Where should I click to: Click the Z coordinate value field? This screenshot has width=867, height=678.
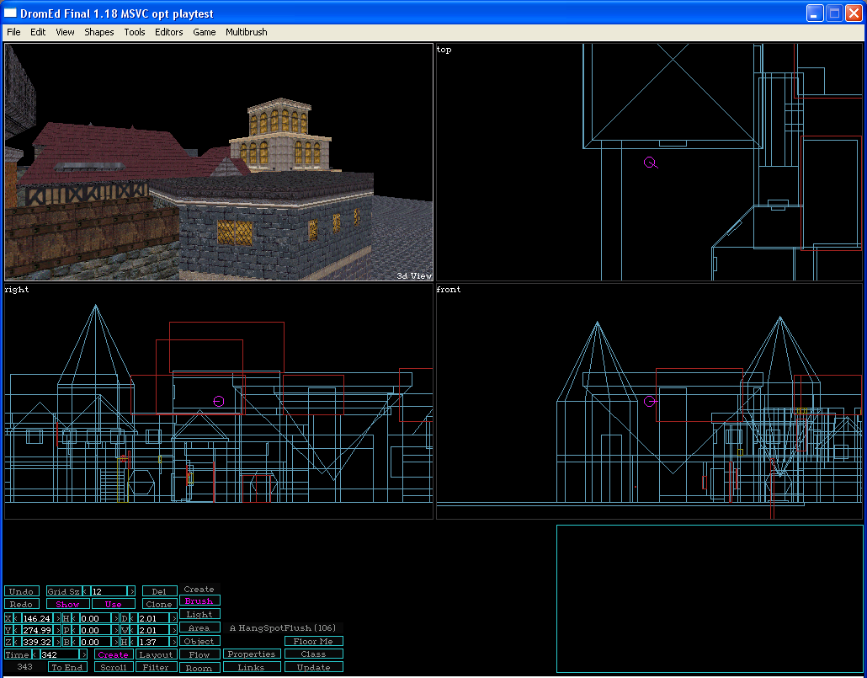pyautogui.click(x=37, y=642)
